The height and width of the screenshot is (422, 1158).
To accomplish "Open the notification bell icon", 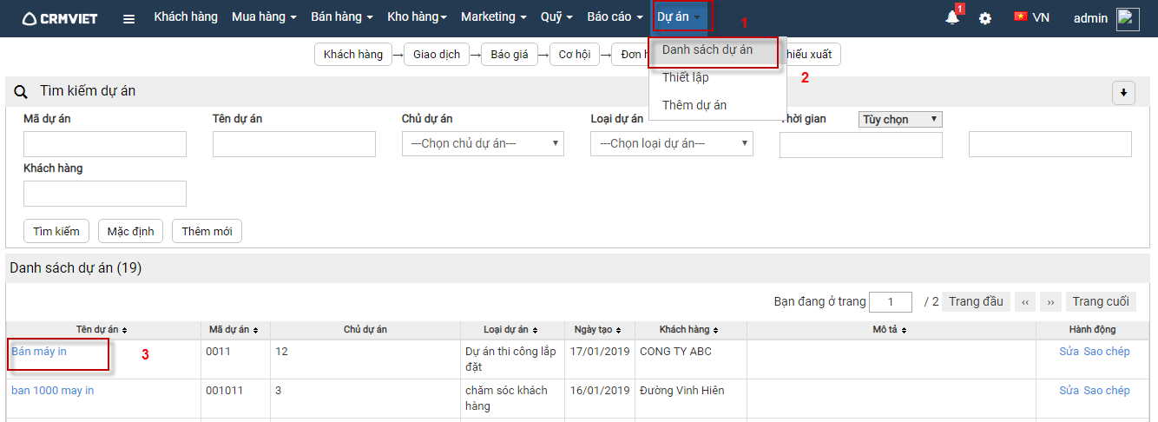I will click(x=952, y=17).
